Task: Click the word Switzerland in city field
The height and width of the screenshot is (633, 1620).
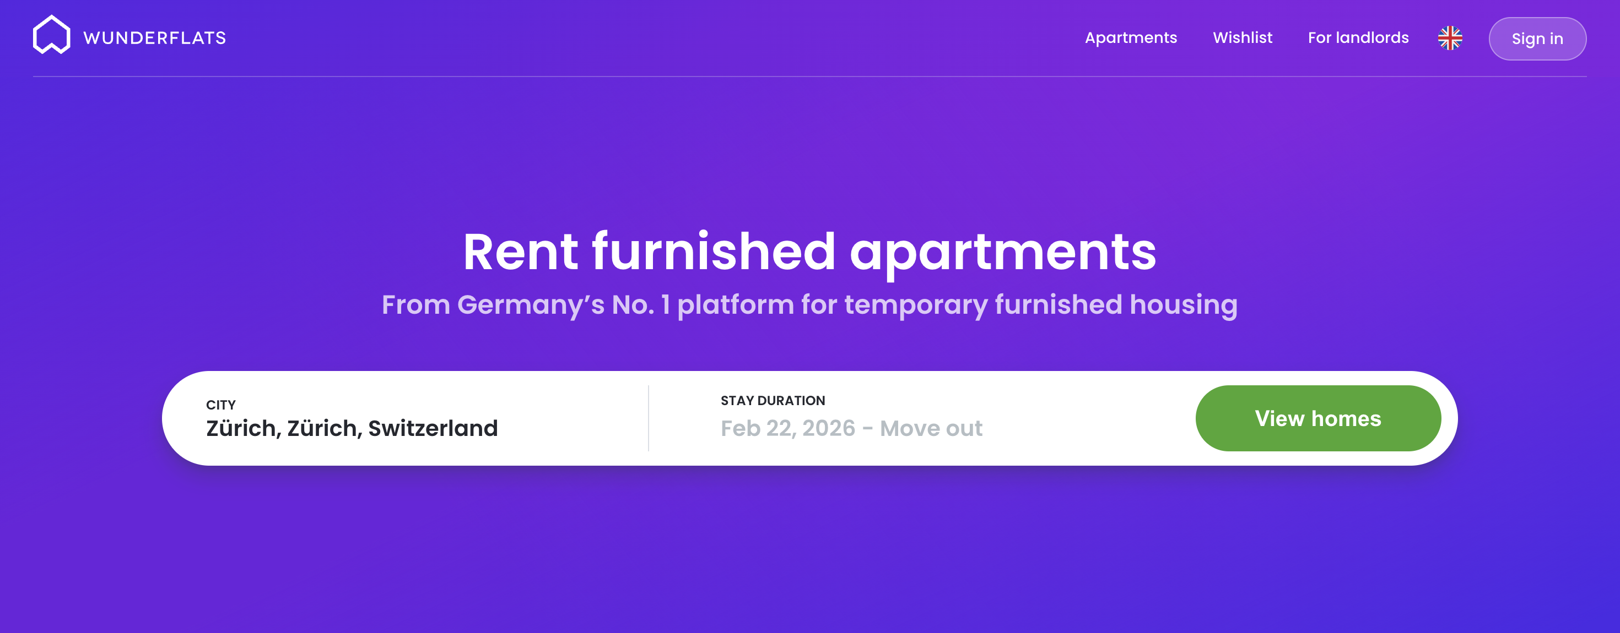Action: click(433, 428)
